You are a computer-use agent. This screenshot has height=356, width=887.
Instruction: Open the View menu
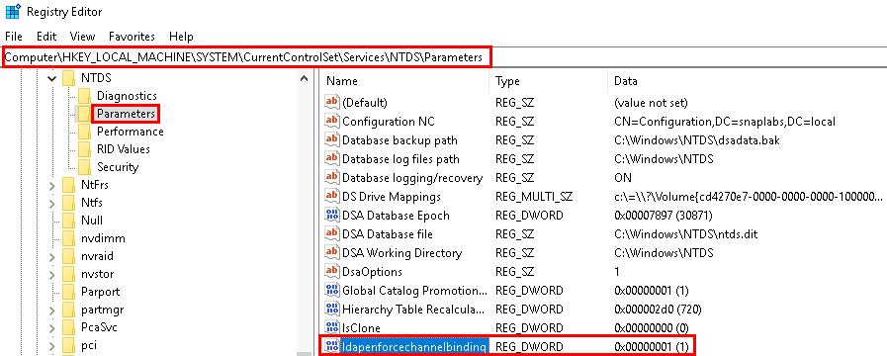tap(83, 37)
